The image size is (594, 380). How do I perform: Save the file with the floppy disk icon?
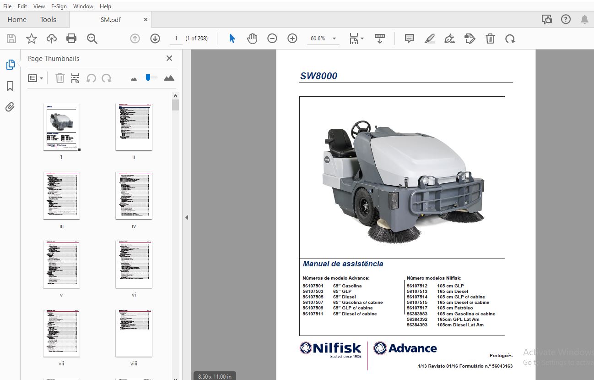[11, 39]
